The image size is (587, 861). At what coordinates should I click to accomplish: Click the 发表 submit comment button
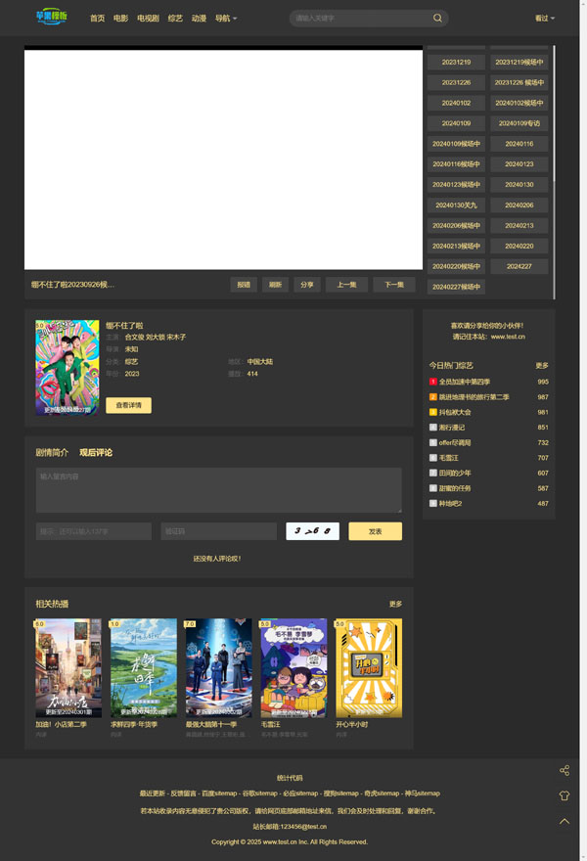click(x=375, y=531)
